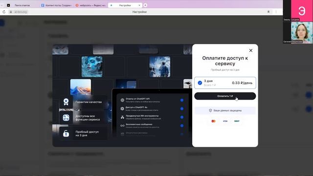Click the woman's webcam video tile
This screenshot has width=313, height=176.
[x=302, y=33]
